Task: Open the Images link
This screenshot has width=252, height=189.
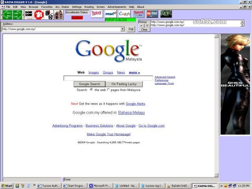Action: [x=94, y=72]
